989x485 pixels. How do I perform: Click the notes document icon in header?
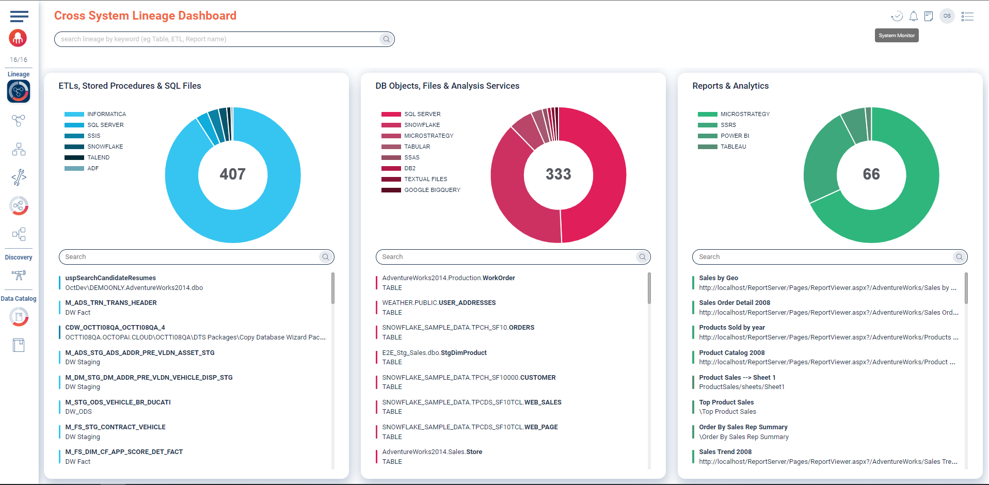929,17
